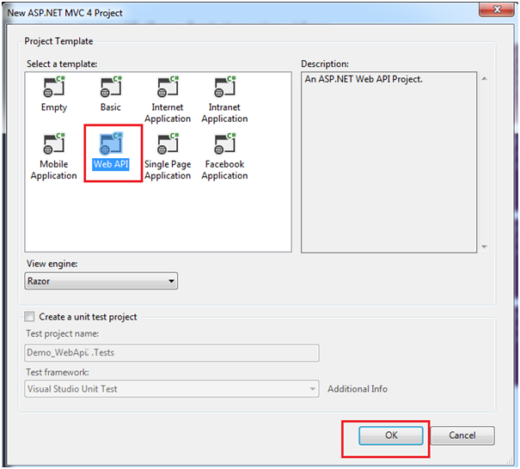This screenshot has height=469, width=520.
Task: Close the New ASP.NET MVC 4 Project dialog
Action: [497, 9]
